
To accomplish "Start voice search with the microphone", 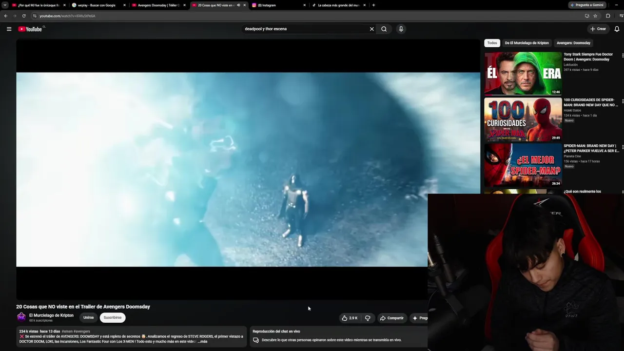I will tap(401, 29).
